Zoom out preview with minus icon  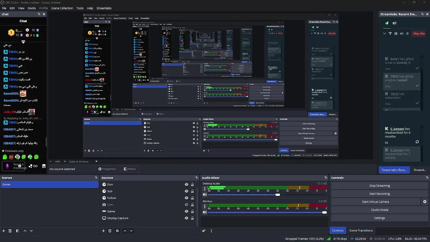pos(50,162)
